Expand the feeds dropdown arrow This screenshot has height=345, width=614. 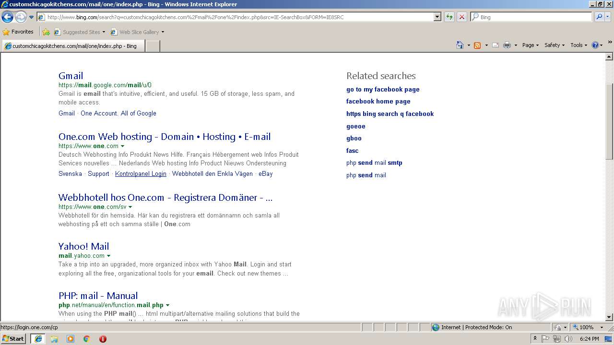click(486, 45)
